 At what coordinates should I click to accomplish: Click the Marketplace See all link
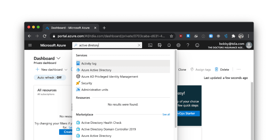(x=166, y=115)
